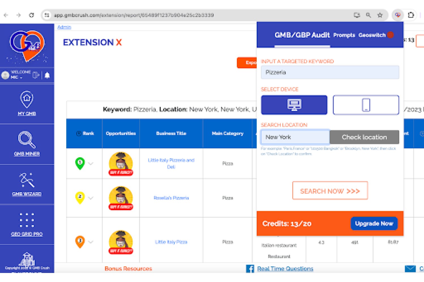Screen dimensions: 424x282
Task: Open Real Time Questions link
Action: tap(285, 269)
